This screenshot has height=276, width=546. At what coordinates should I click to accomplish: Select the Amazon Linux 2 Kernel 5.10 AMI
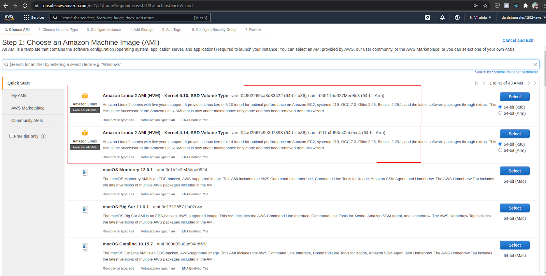pyautogui.click(x=515, y=97)
